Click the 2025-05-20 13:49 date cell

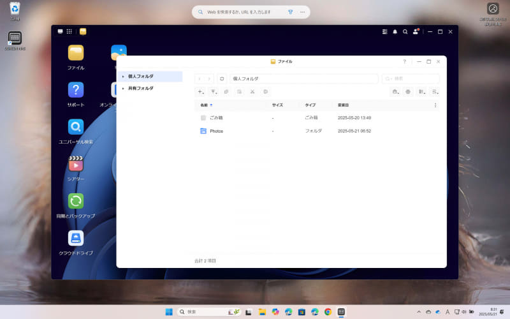[x=354, y=118]
